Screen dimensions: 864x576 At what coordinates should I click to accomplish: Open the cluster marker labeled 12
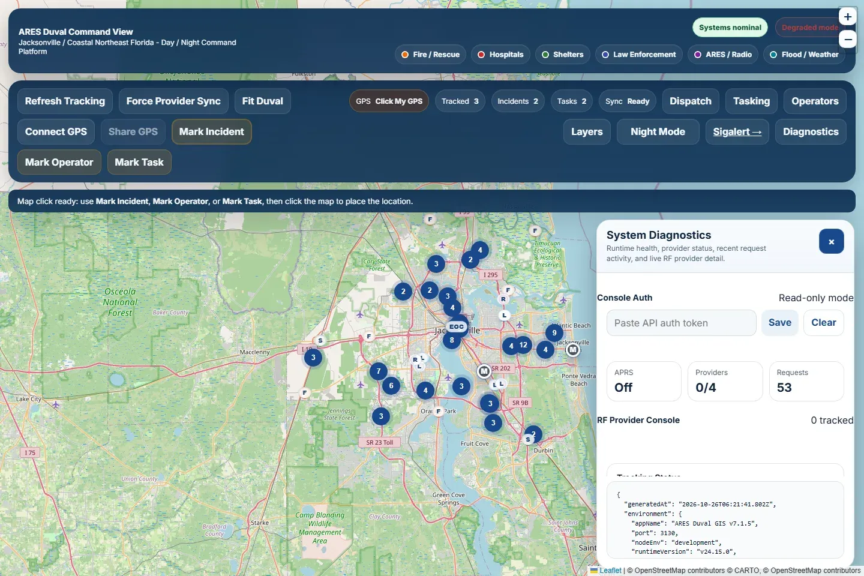(x=523, y=344)
